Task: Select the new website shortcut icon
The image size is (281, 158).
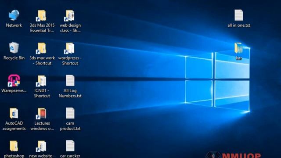Action: coord(42,146)
